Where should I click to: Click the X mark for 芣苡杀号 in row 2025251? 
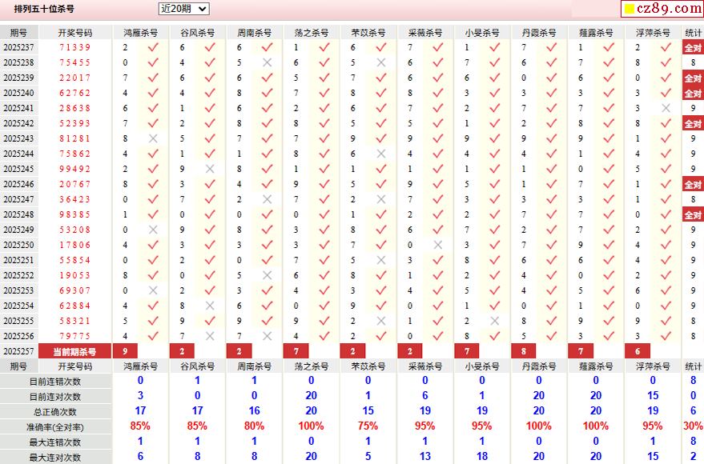pos(381,260)
